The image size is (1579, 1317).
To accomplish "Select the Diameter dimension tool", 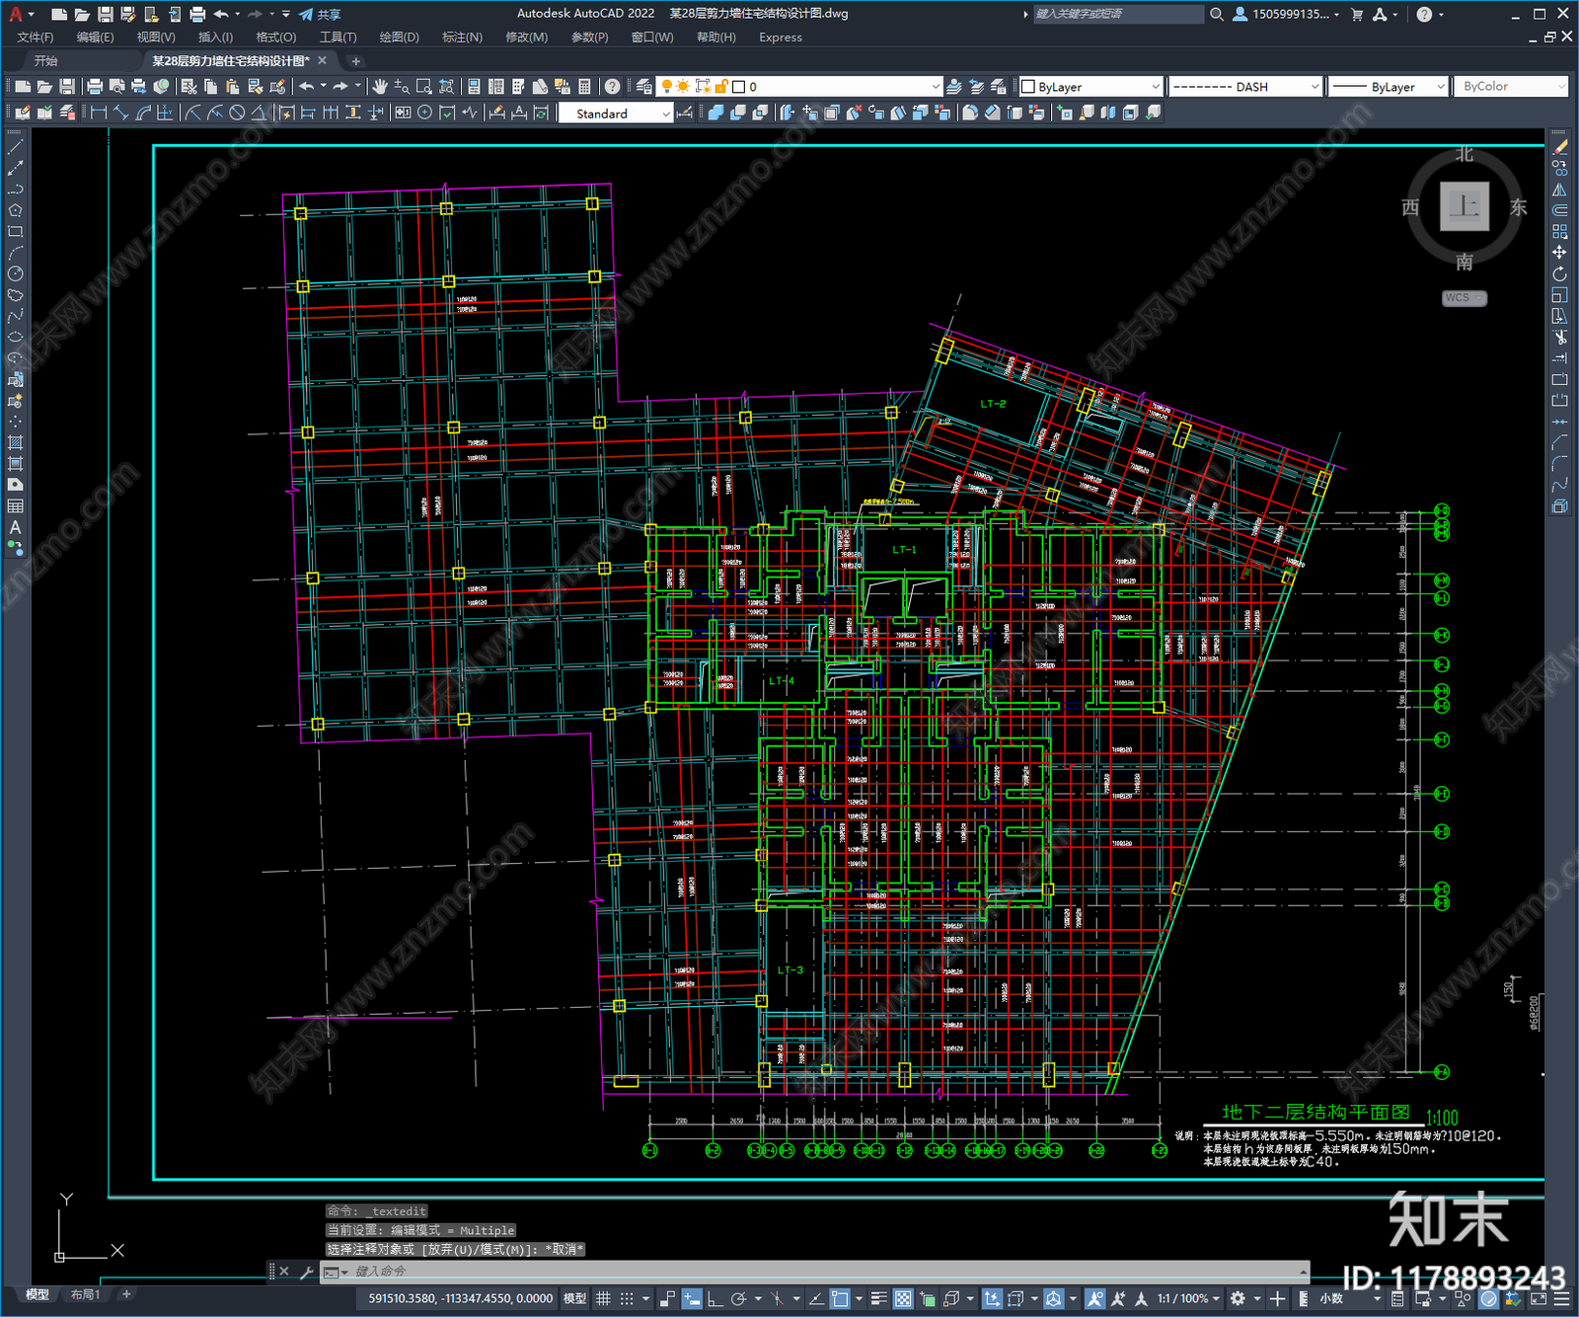I will point(237,113).
